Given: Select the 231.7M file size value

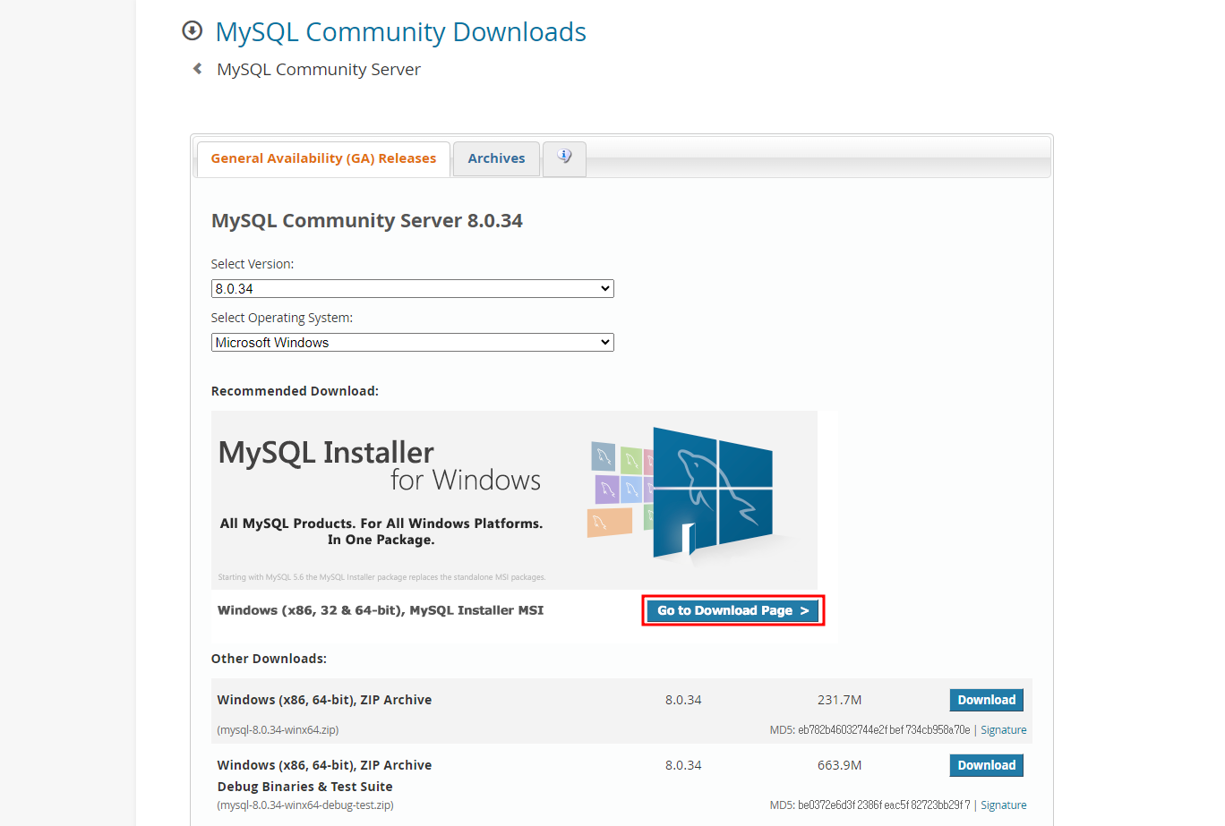Looking at the screenshot, I should tap(839, 700).
